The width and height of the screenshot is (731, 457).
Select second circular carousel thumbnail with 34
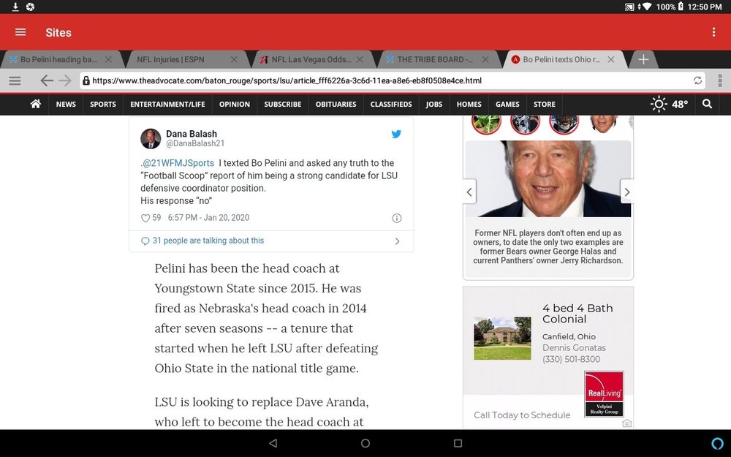point(525,124)
